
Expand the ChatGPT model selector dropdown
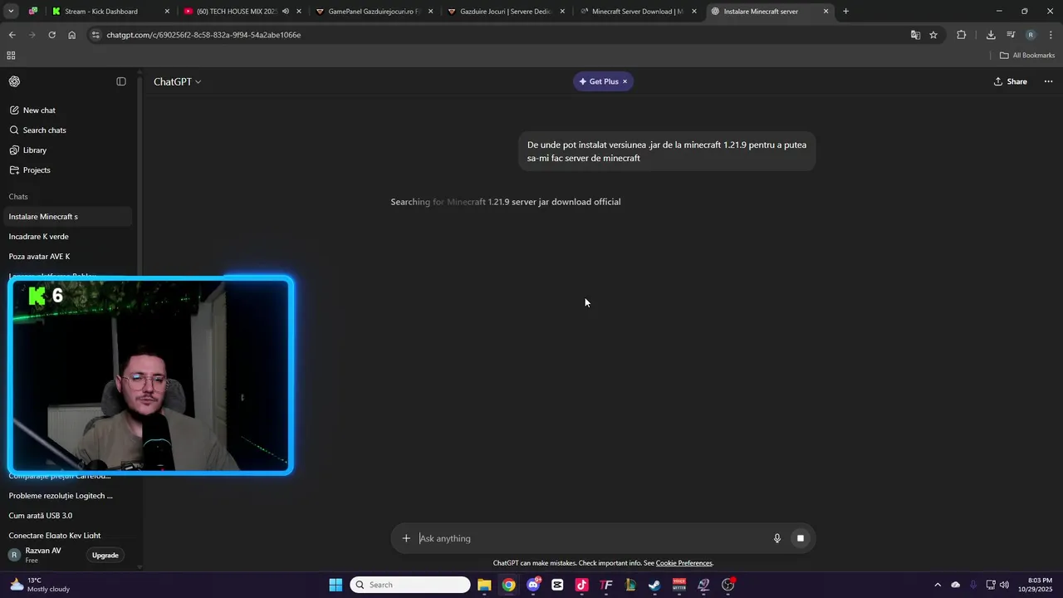coord(177,81)
